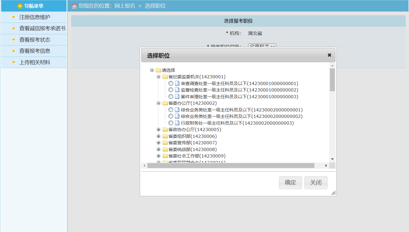
Task: Click the folder icon beside 省委组织部
Action: (x=165, y=136)
